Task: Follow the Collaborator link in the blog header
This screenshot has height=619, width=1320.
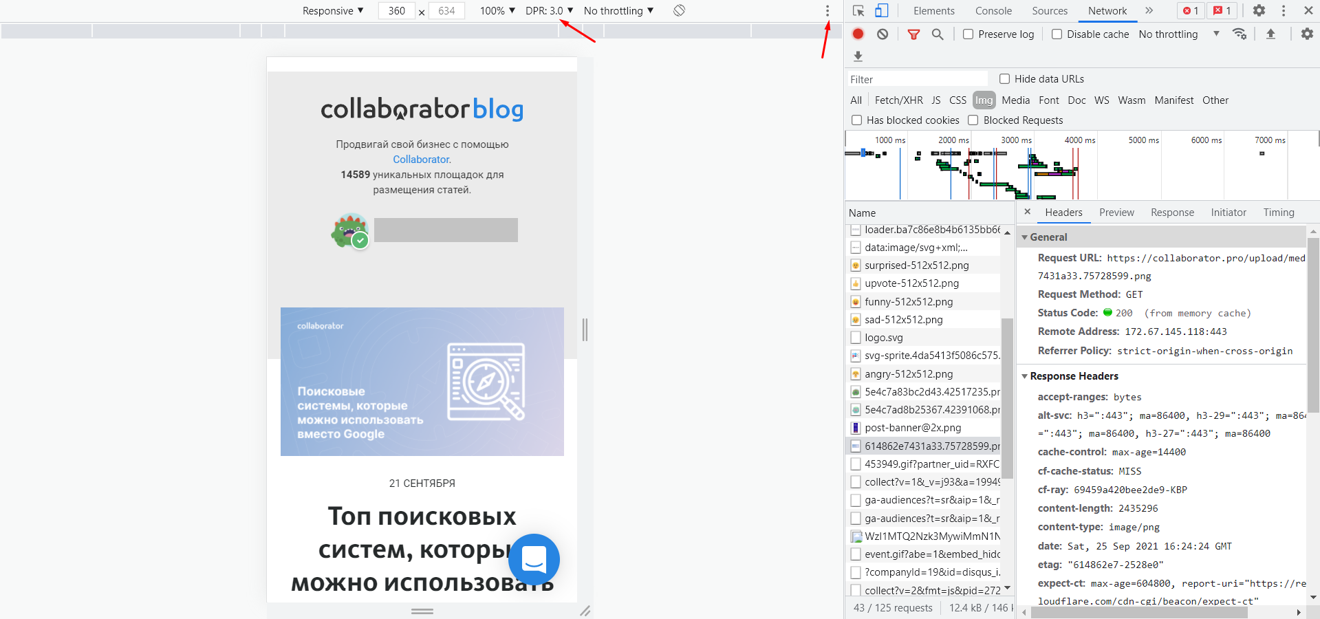Action: 422,160
